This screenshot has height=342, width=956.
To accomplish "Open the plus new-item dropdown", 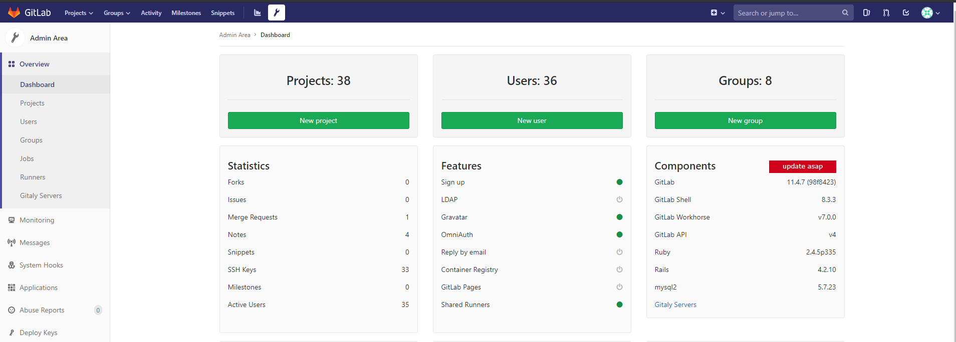I will pyautogui.click(x=718, y=13).
